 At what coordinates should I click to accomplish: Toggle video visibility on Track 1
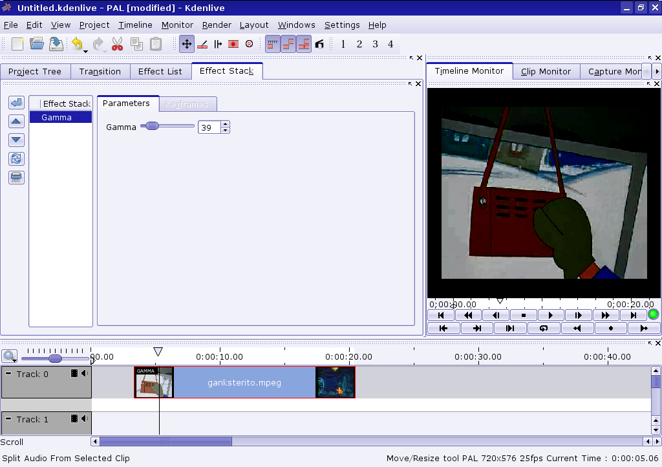74,419
